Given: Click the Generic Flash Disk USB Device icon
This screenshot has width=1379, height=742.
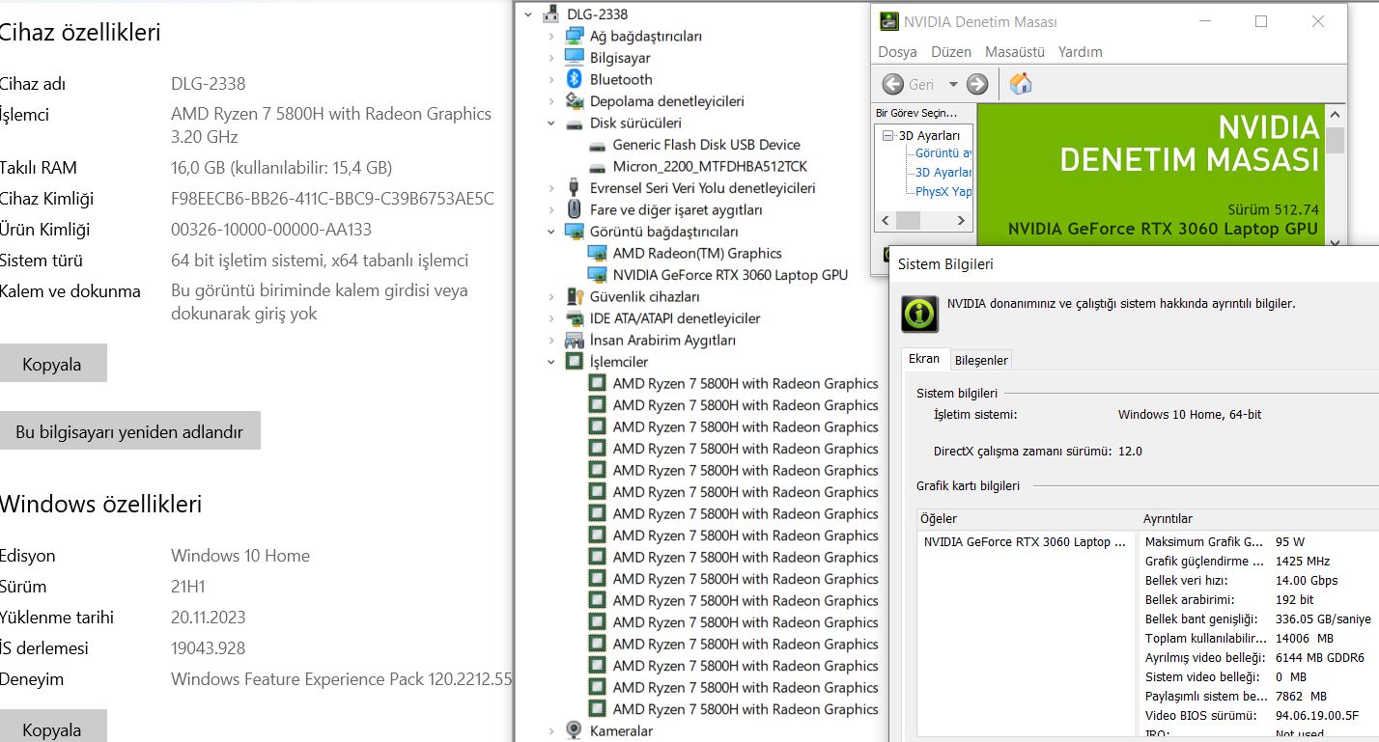Looking at the screenshot, I should 597,145.
